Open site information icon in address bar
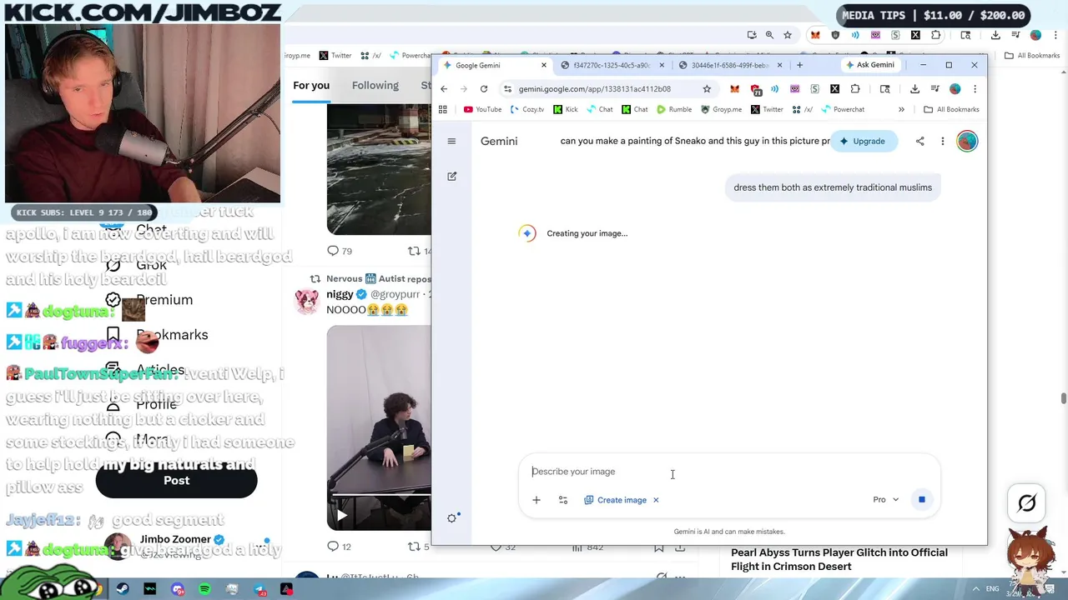1068x600 pixels. pos(507,88)
